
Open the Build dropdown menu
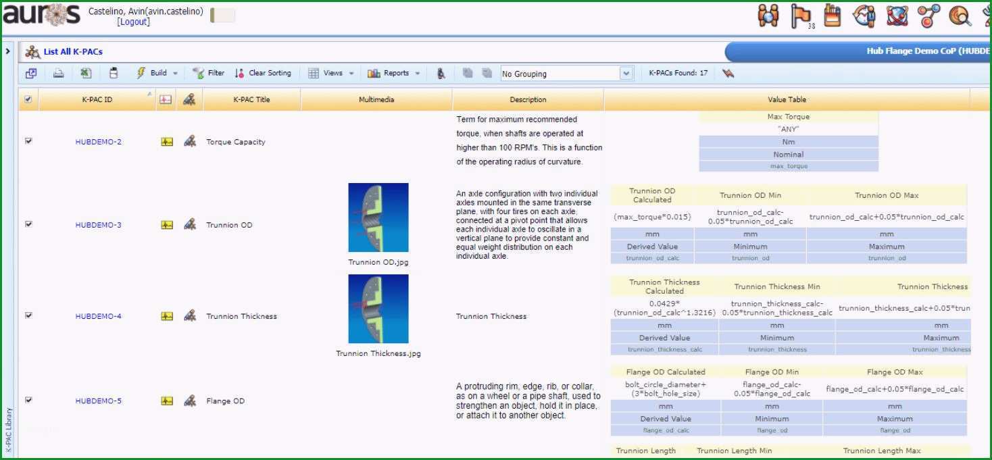[157, 73]
